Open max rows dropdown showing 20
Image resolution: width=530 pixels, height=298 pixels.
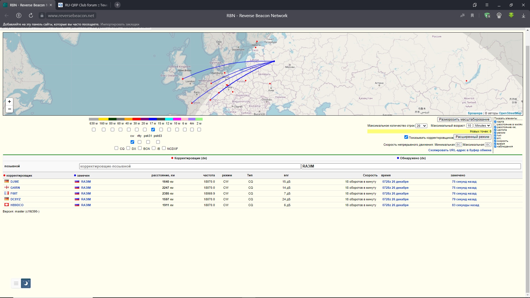(x=422, y=126)
